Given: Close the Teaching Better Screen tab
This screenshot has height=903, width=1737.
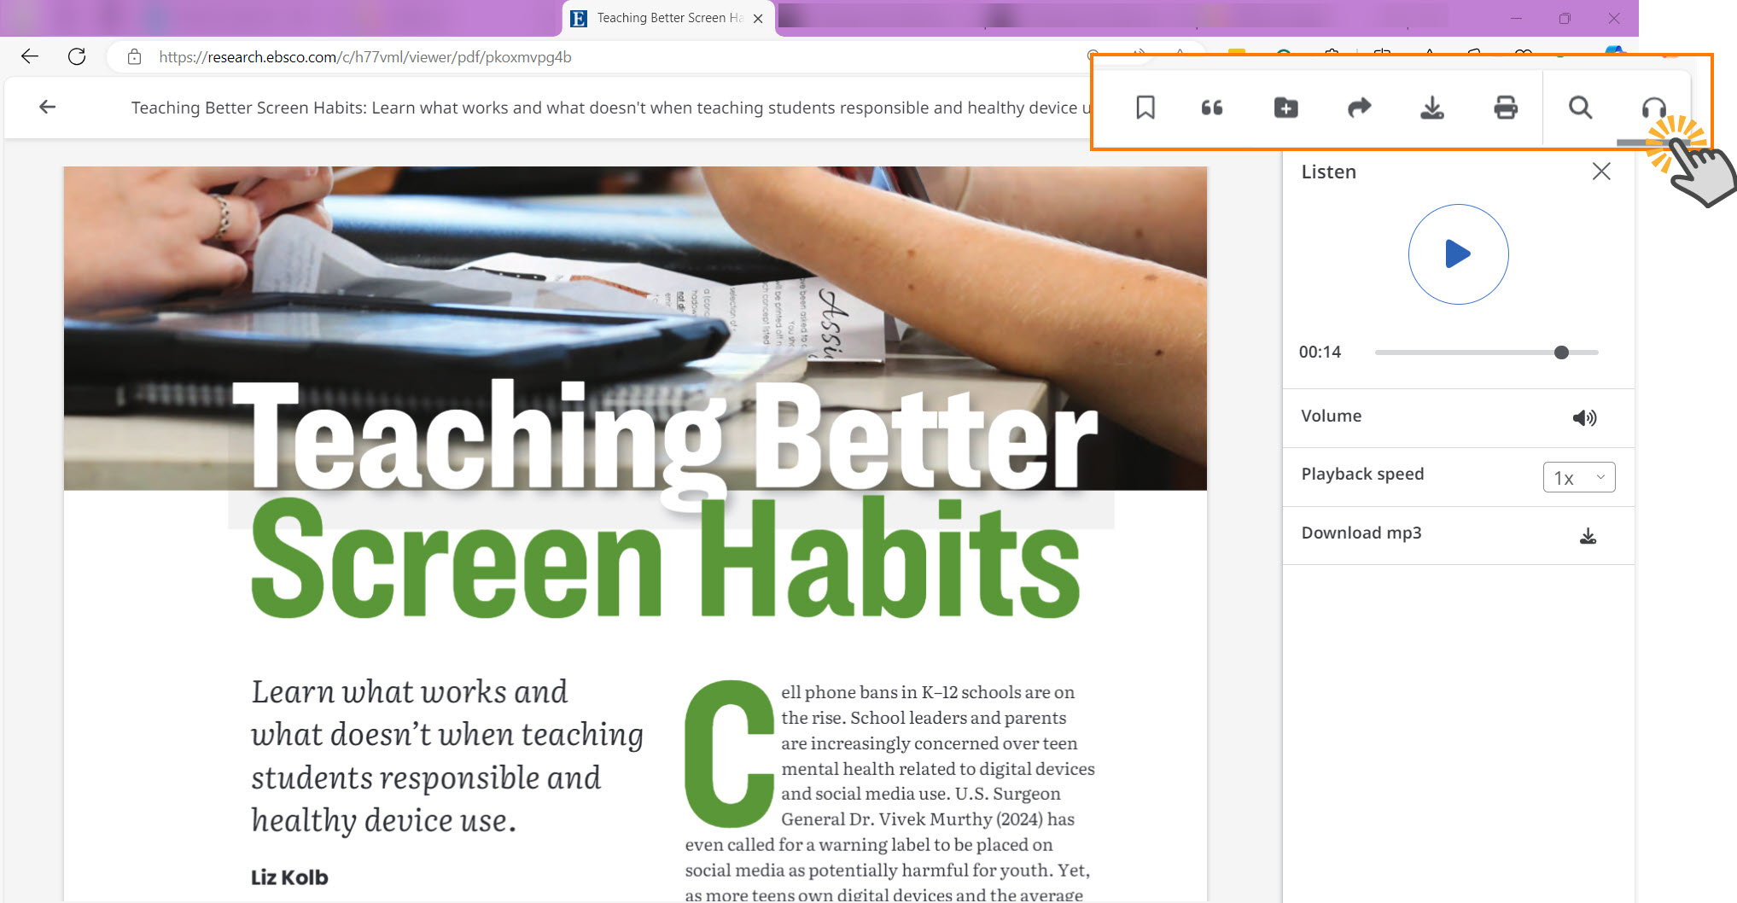Looking at the screenshot, I should click(x=758, y=18).
